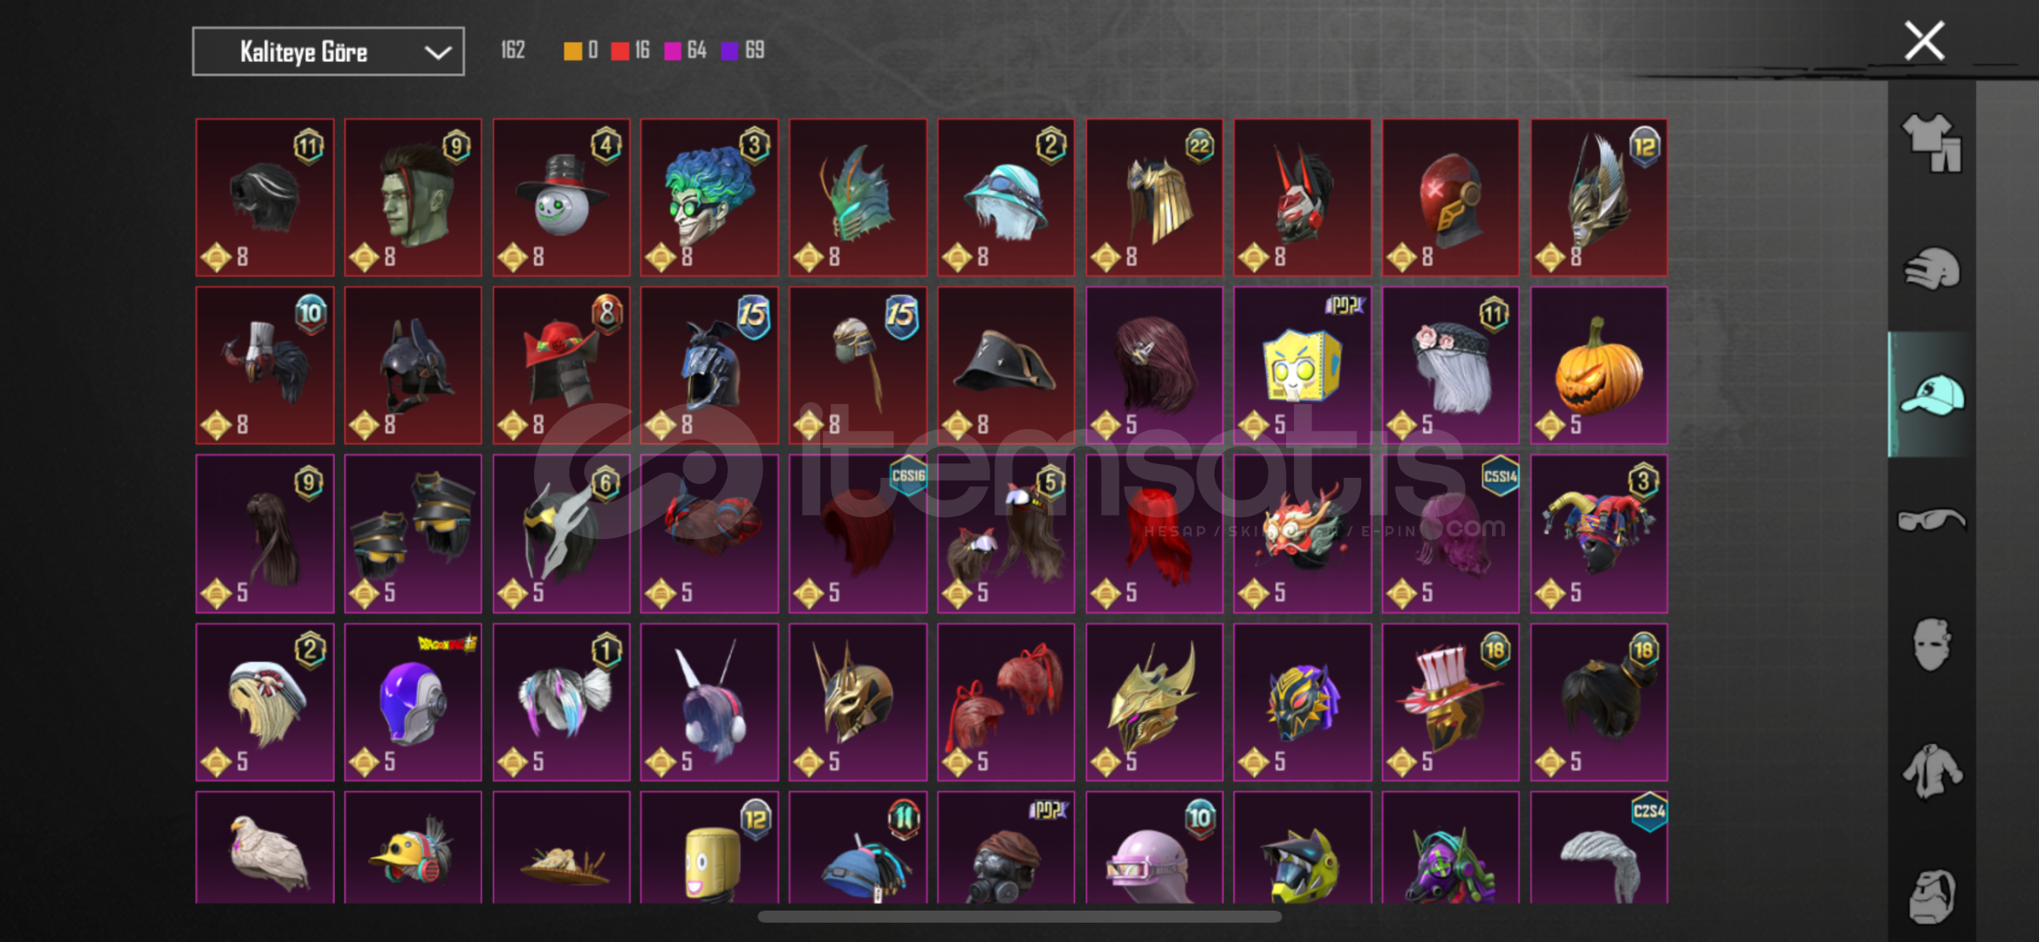Expand the Kaliteye Göre sort dropdown

(328, 51)
